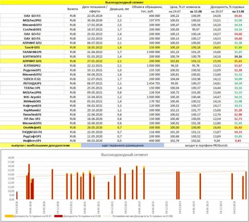This screenshot has height=222, width=249.
Task: Select bond name 'ЧЗПСН-П Б1'
Action: [32, 79]
